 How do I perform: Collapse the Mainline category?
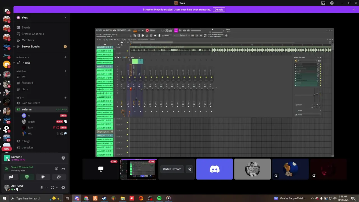click(x=23, y=71)
